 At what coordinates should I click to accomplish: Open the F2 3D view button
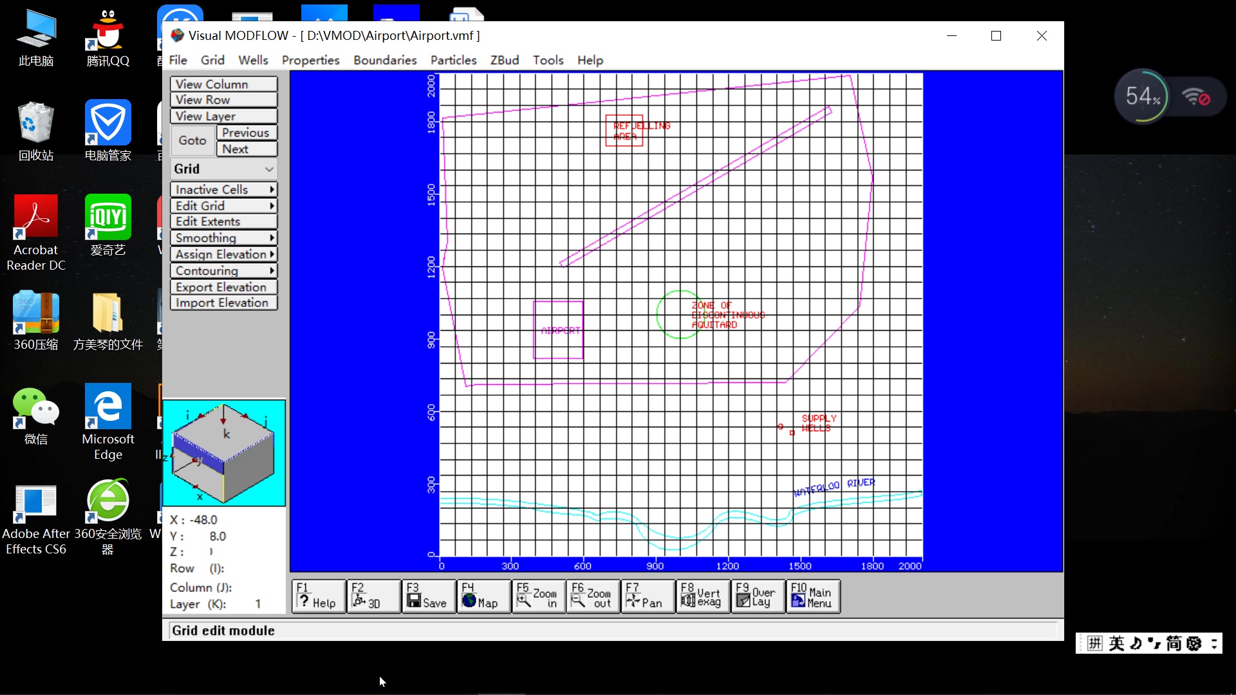coord(373,596)
